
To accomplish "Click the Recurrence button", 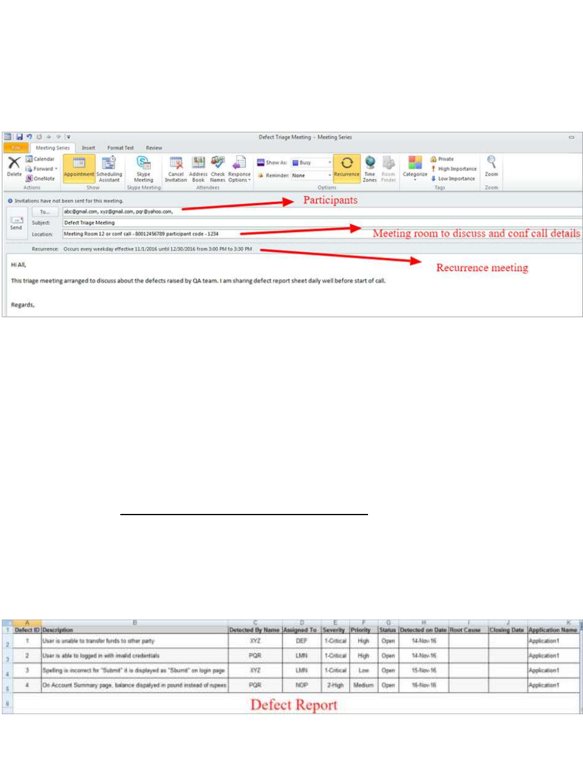I will pyautogui.click(x=347, y=168).
